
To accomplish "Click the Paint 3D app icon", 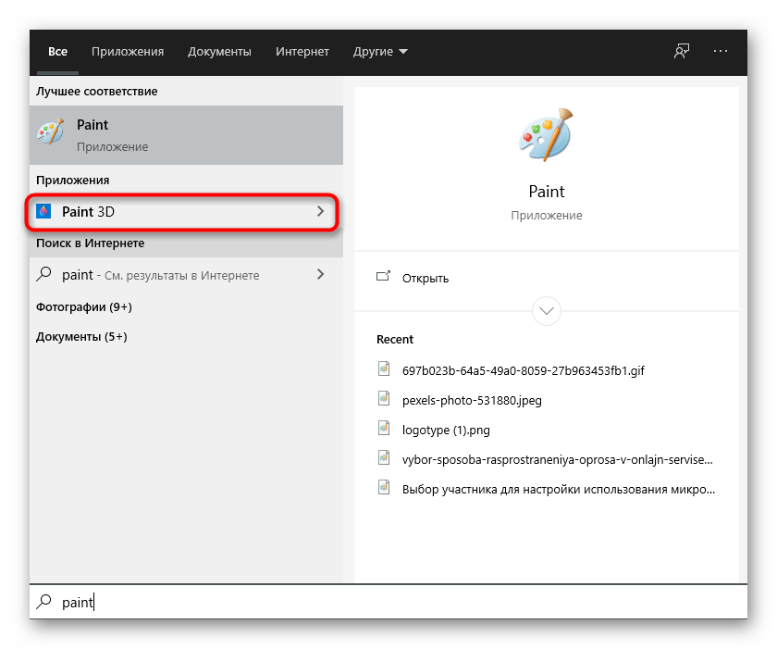I will 44,212.
